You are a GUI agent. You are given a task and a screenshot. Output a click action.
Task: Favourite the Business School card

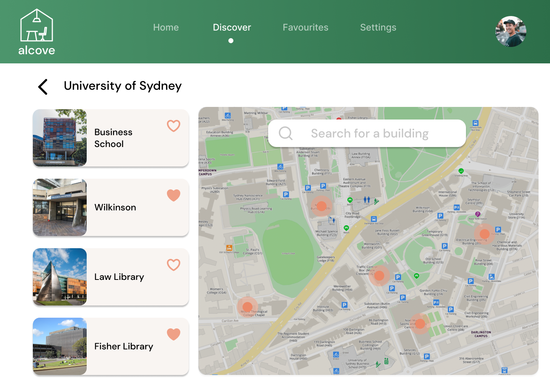coord(173,126)
